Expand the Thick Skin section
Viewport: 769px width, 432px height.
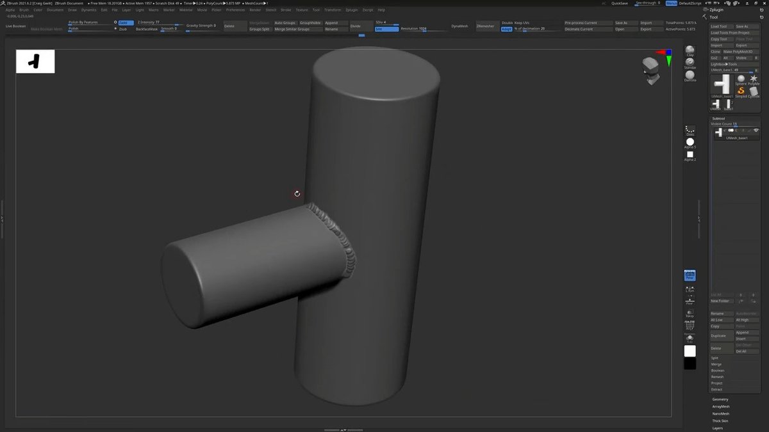coord(720,421)
